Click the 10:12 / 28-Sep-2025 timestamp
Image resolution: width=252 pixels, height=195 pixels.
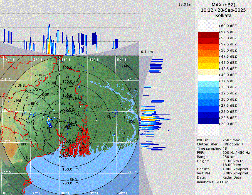point(223,10)
